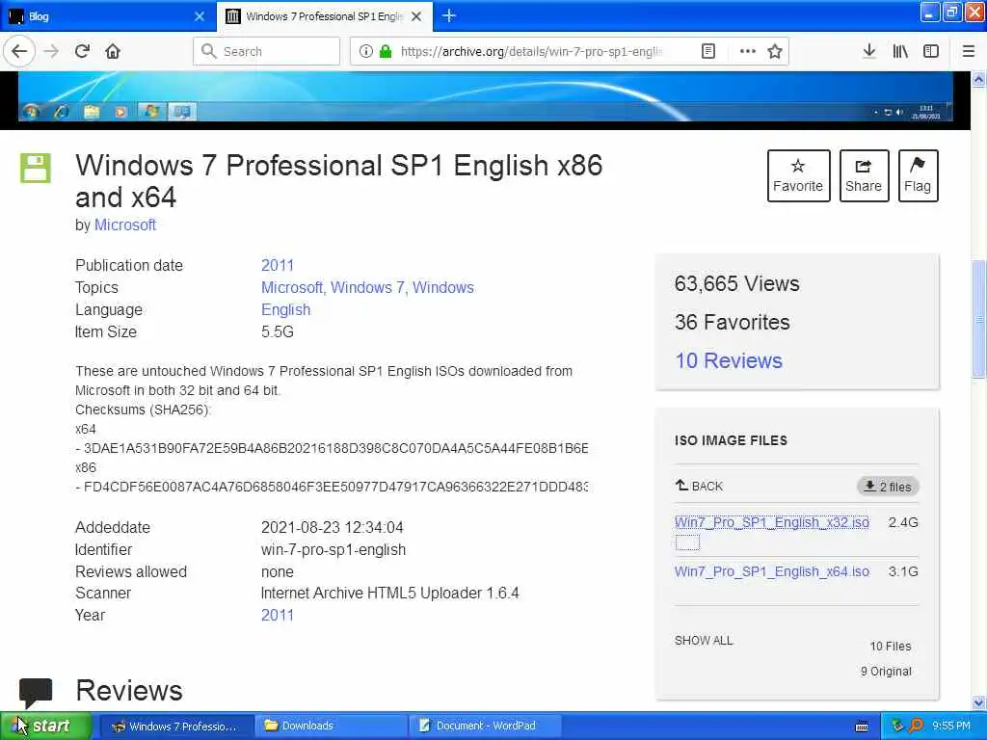The height and width of the screenshot is (740, 987).
Task: Click the 36 Favorites text
Action: [733, 322]
